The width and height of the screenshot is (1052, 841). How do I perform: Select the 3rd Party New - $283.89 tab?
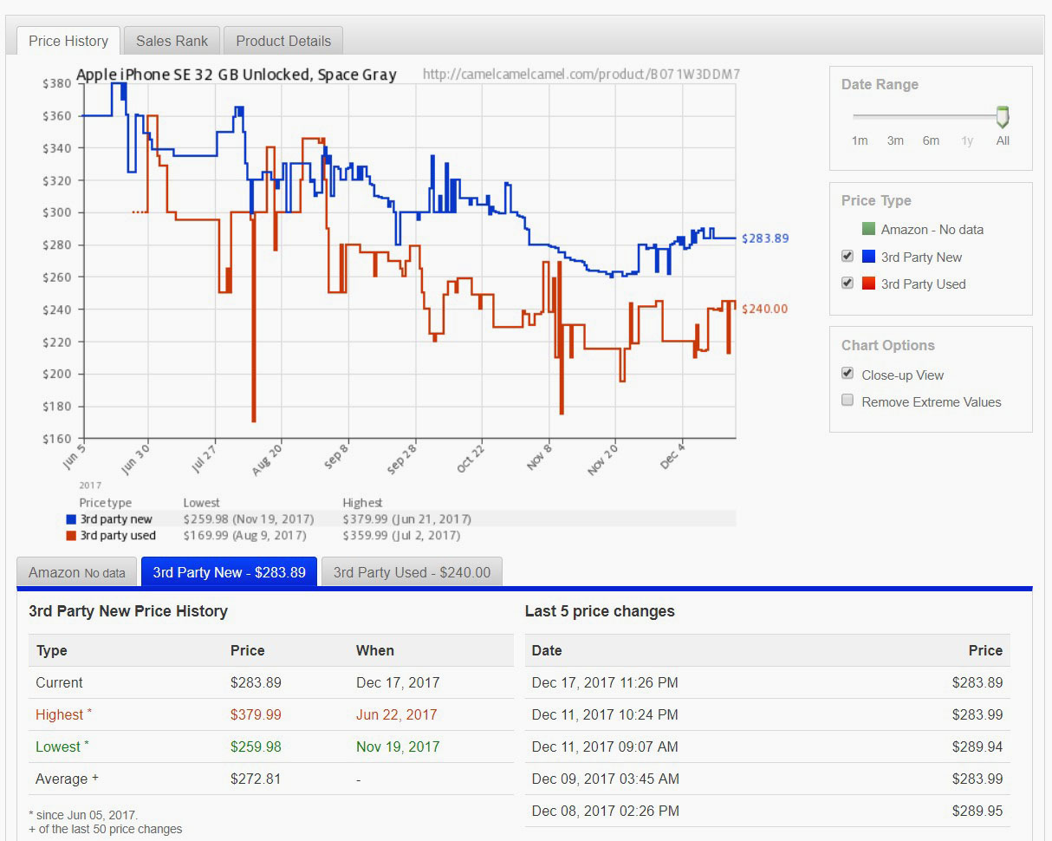click(229, 572)
